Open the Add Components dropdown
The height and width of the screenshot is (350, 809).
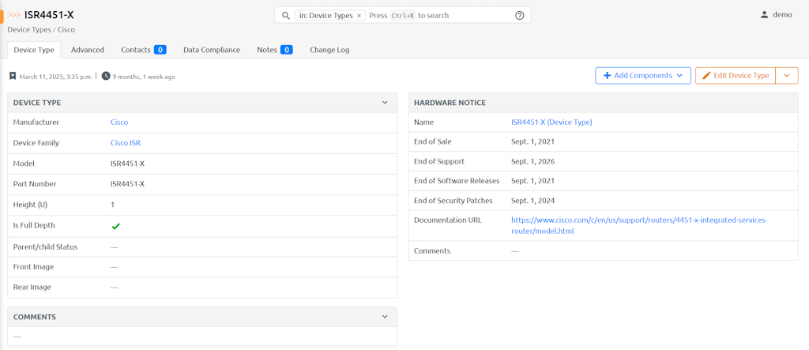(x=643, y=76)
